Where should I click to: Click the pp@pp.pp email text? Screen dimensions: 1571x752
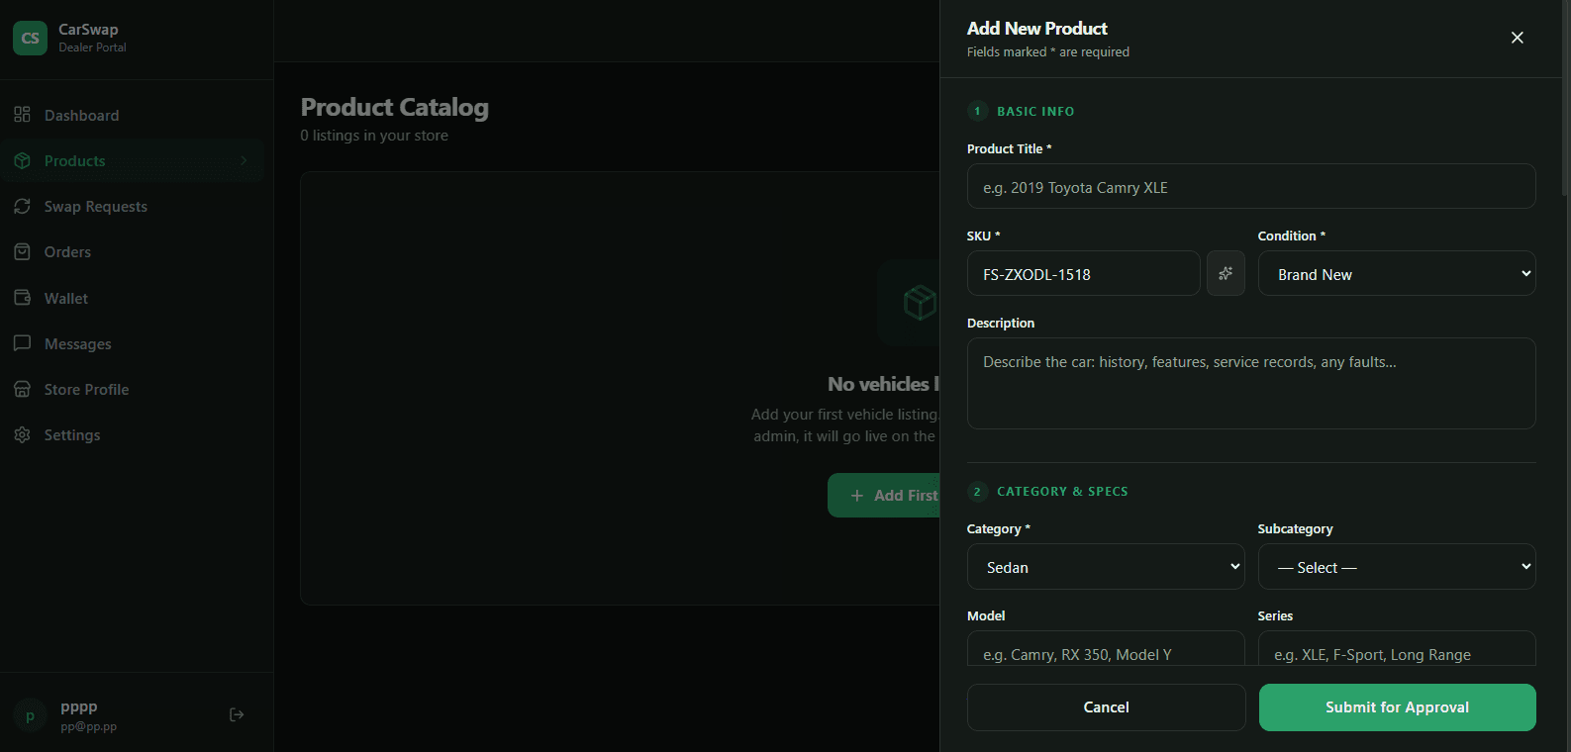(x=88, y=726)
